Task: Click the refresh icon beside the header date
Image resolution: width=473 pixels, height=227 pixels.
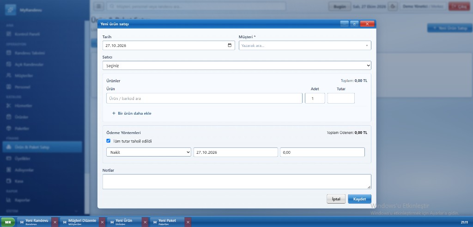Action: [x=393, y=6]
